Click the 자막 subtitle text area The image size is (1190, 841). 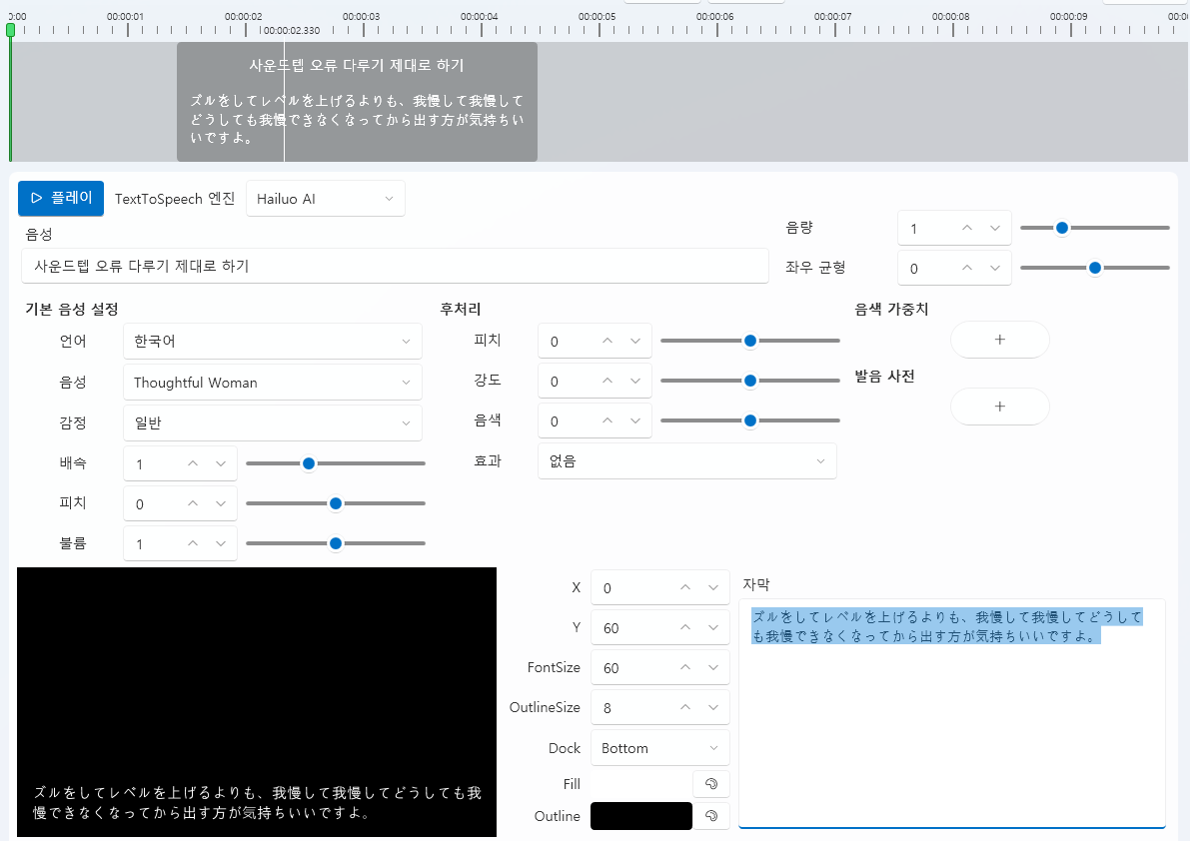coord(951,729)
